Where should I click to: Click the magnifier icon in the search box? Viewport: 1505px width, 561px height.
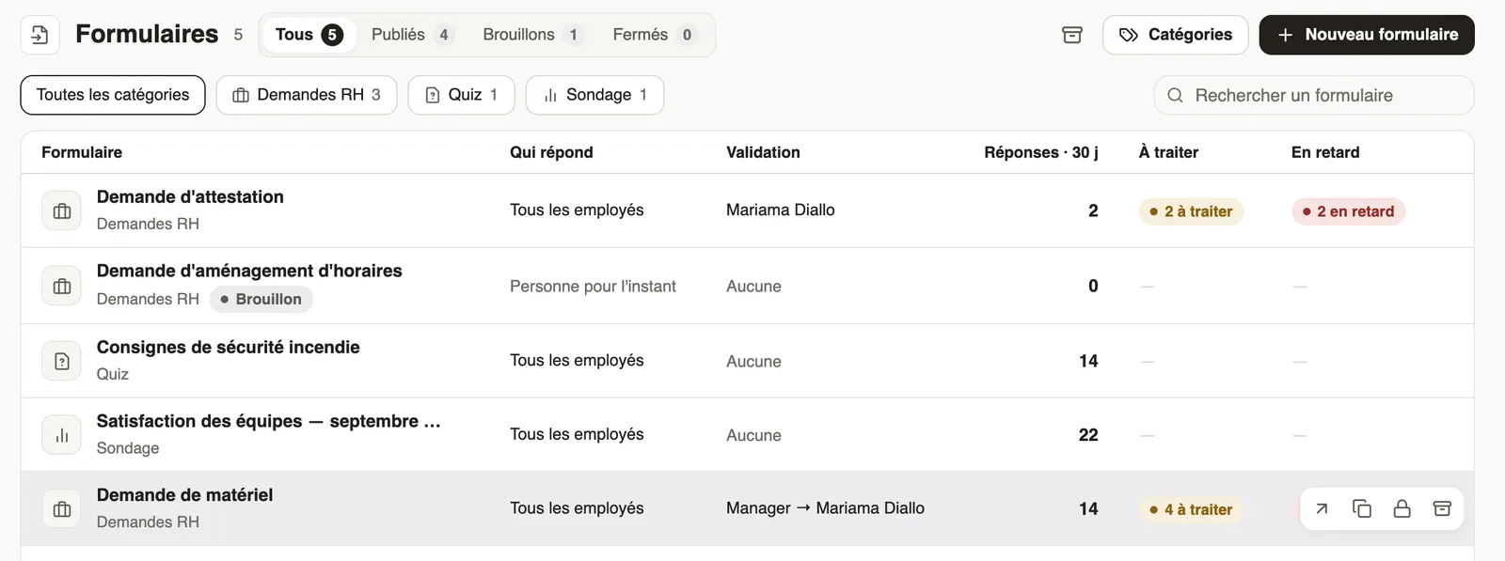point(1175,95)
